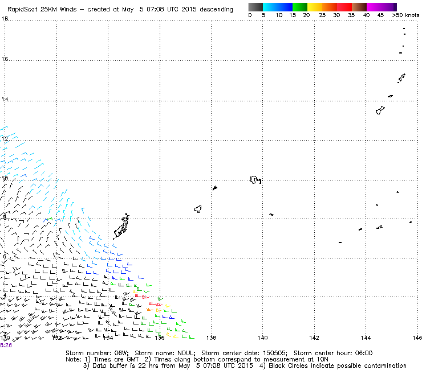This screenshot has height=370, width=422.
Task: Click the longitude label 142
Action: tap(314, 338)
